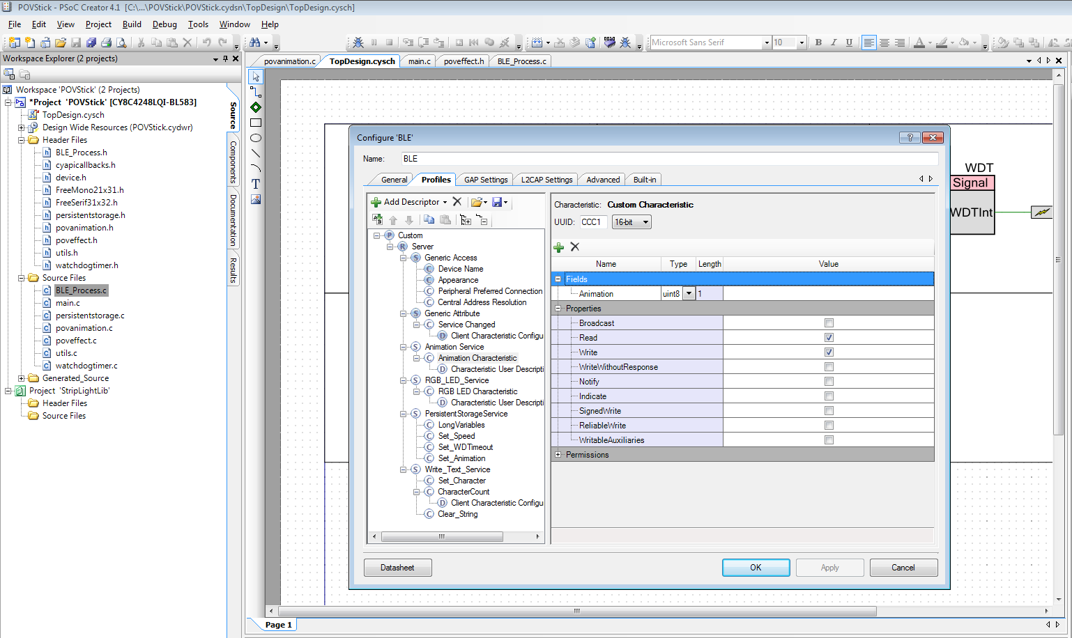Start debugging with the bug icon
Viewport: 1072px width, 638px height.
tap(358, 42)
